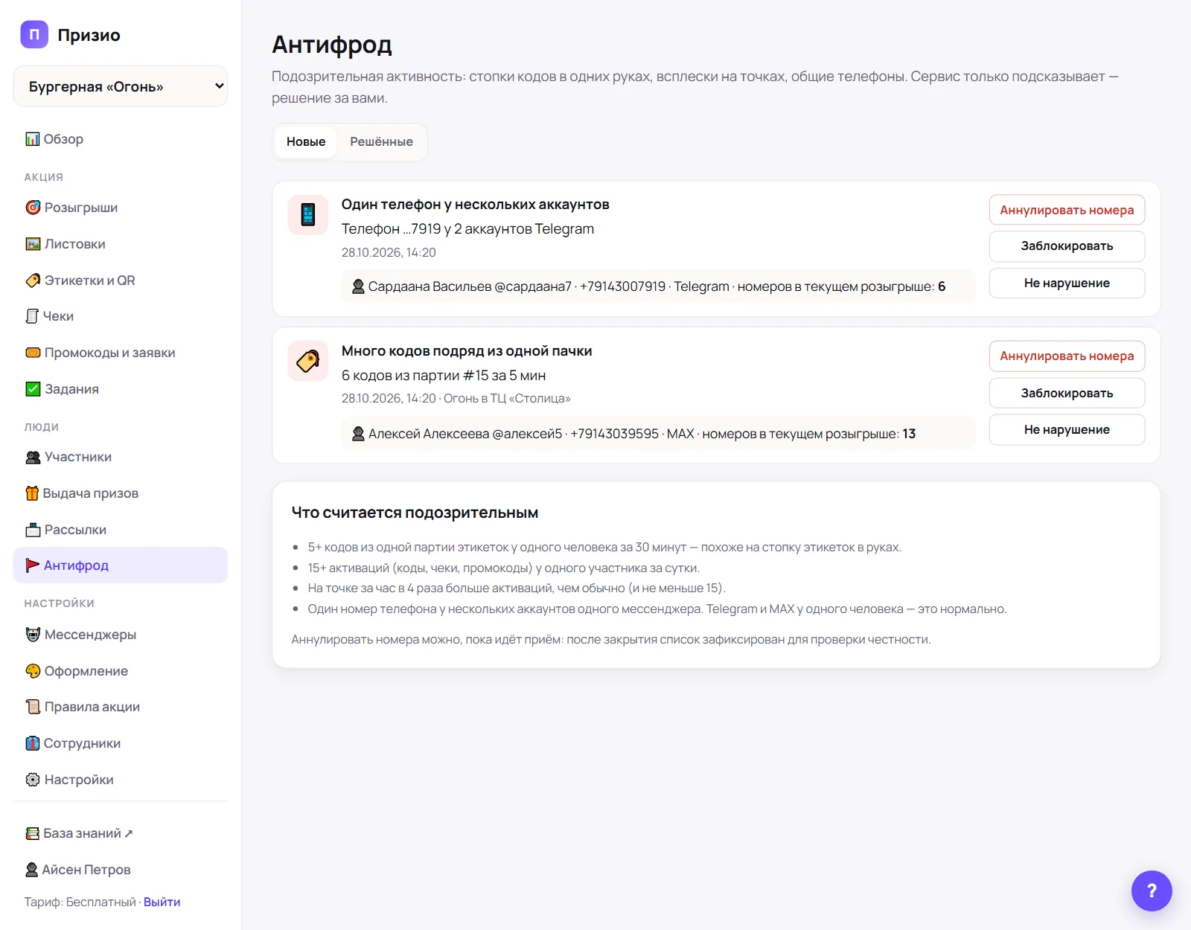The height and width of the screenshot is (930, 1191).
Task: Click the alert title Один телефон у нескольких аккаунтов
Action: tap(476, 205)
